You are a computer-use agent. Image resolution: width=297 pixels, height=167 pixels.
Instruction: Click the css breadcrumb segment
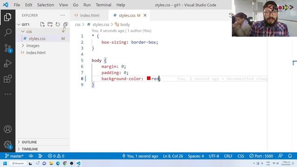(x=77, y=25)
